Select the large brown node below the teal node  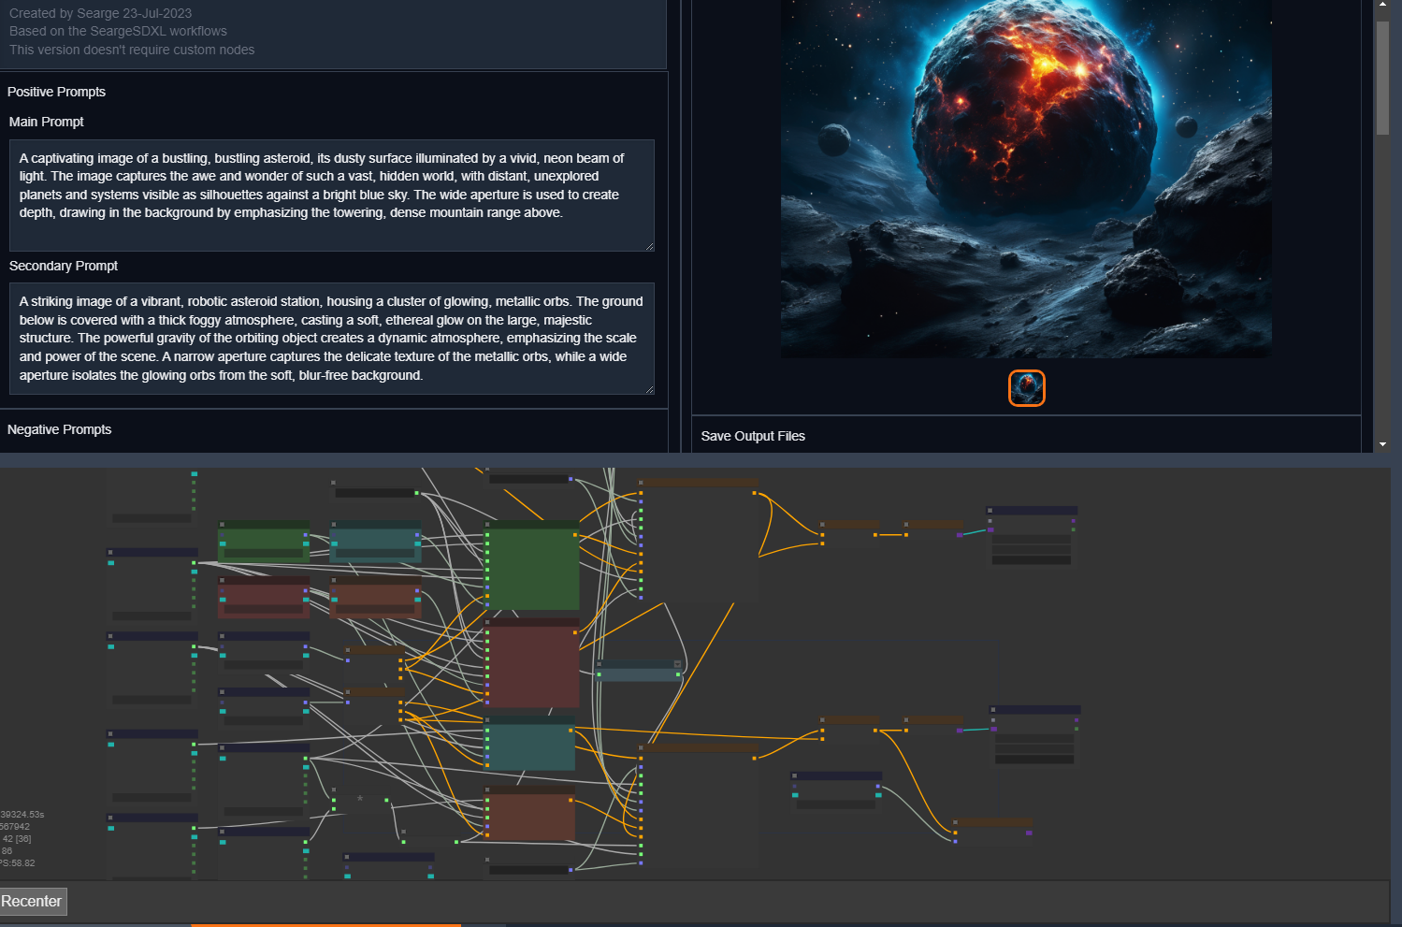529,813
